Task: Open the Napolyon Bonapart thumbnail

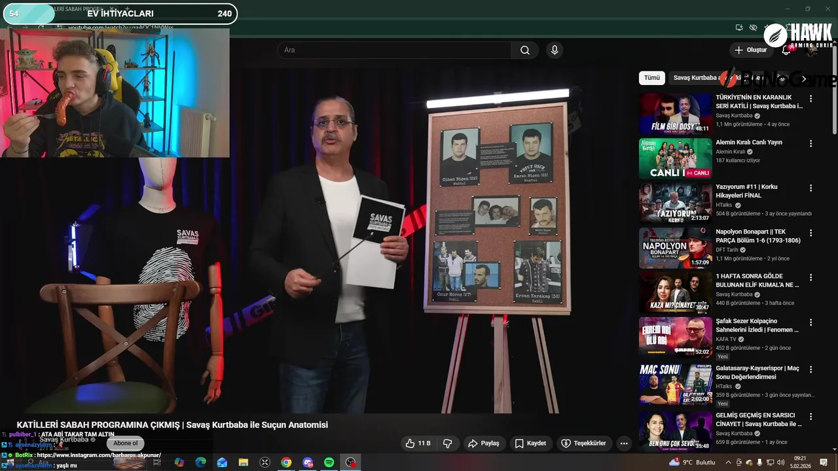Action: (x=675, y=247)
